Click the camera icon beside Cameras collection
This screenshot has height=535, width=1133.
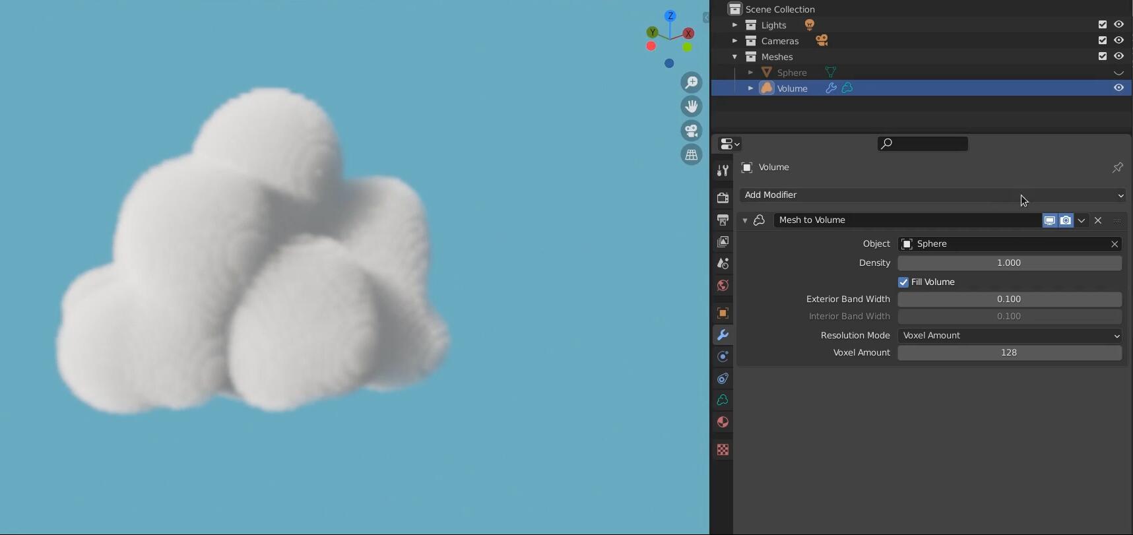click(x=822, y=41)
